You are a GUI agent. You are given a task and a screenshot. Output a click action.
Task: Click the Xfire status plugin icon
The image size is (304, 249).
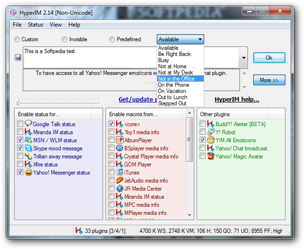tap(28, 165)
